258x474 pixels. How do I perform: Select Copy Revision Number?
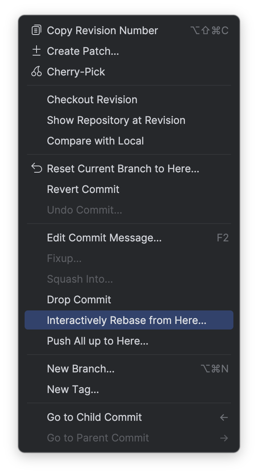tap(102, 30)
